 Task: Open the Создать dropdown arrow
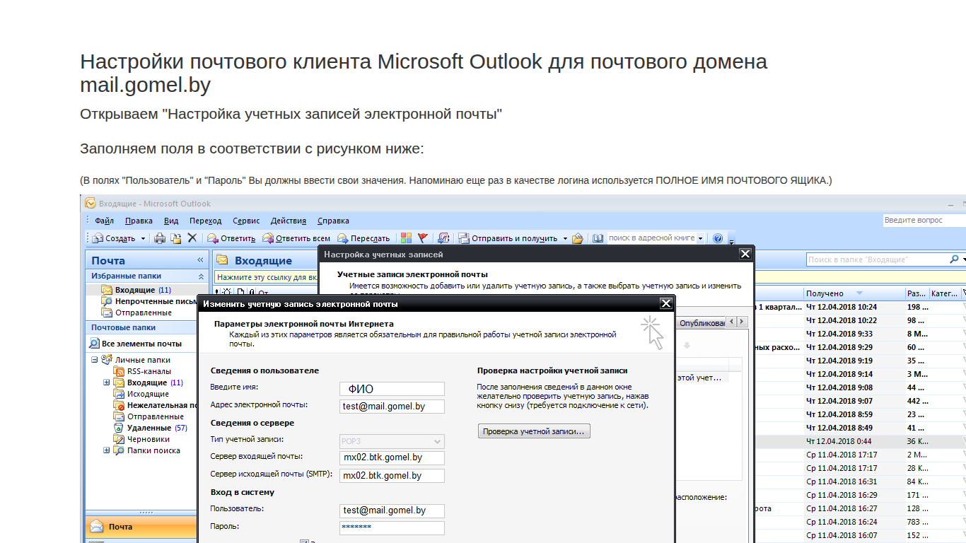point(143,238)
